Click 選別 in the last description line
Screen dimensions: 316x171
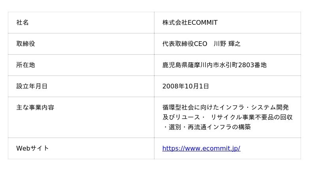pos(175,127)
